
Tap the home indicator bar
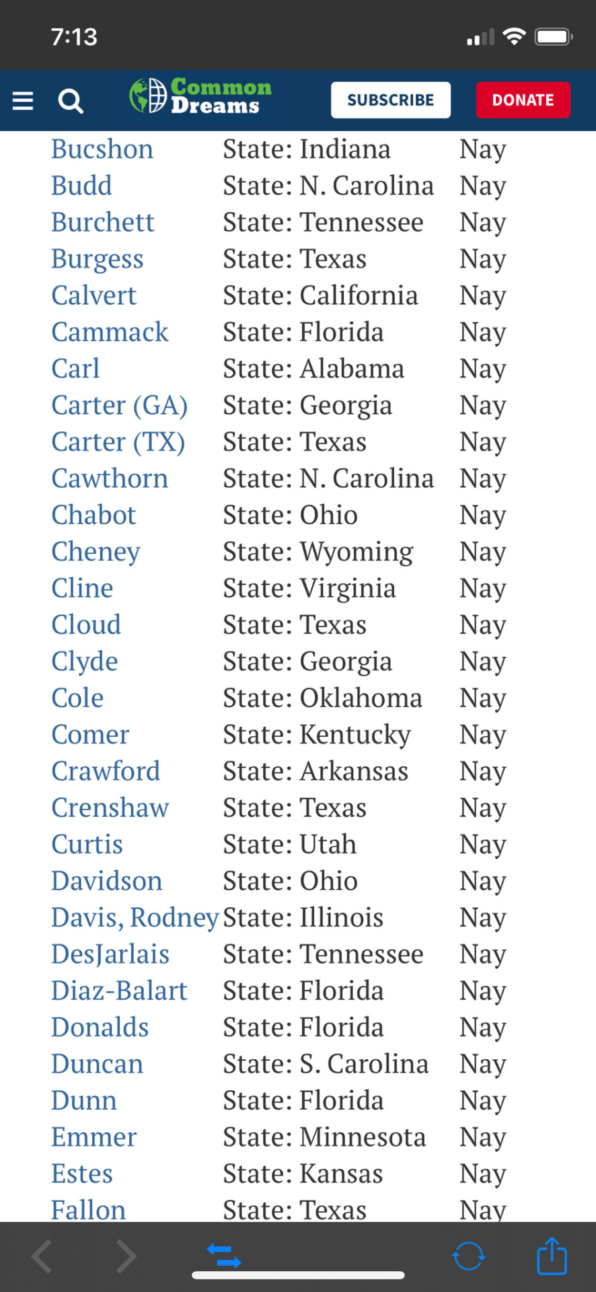(298, 1275)
